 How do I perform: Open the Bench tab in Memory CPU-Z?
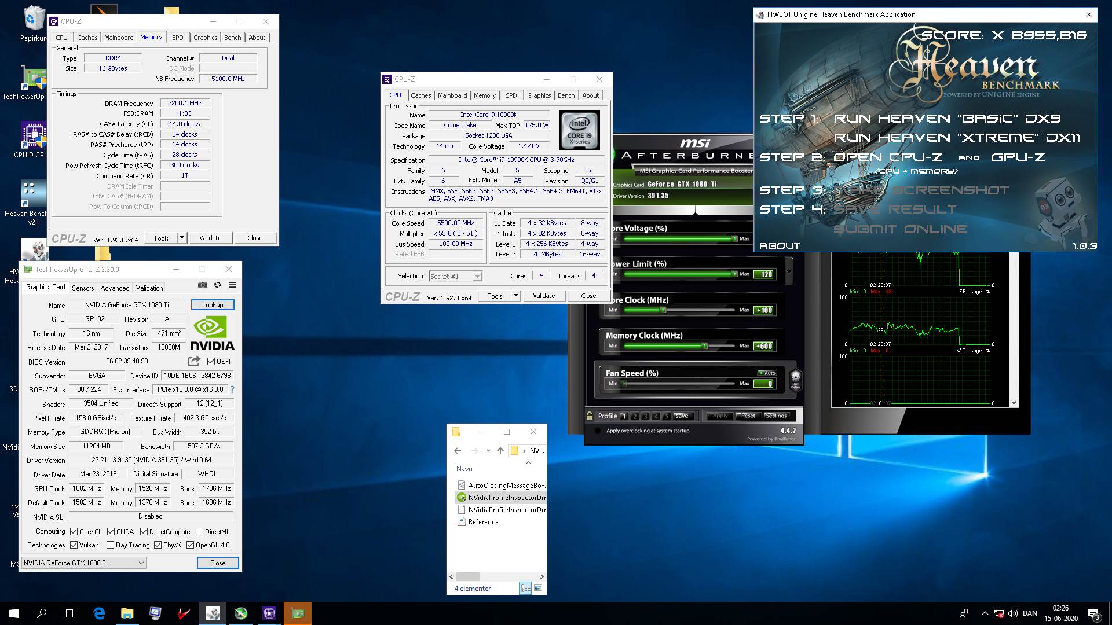[x=233, y=38]
